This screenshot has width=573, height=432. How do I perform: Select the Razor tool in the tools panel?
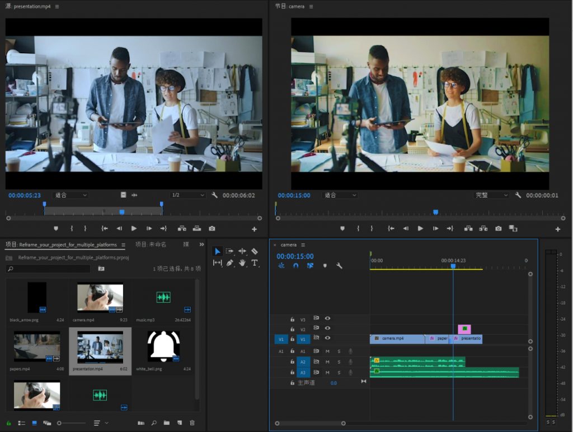[255, 252]
